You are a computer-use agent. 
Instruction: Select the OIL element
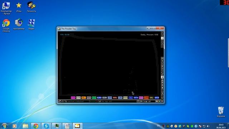point(151,97)
